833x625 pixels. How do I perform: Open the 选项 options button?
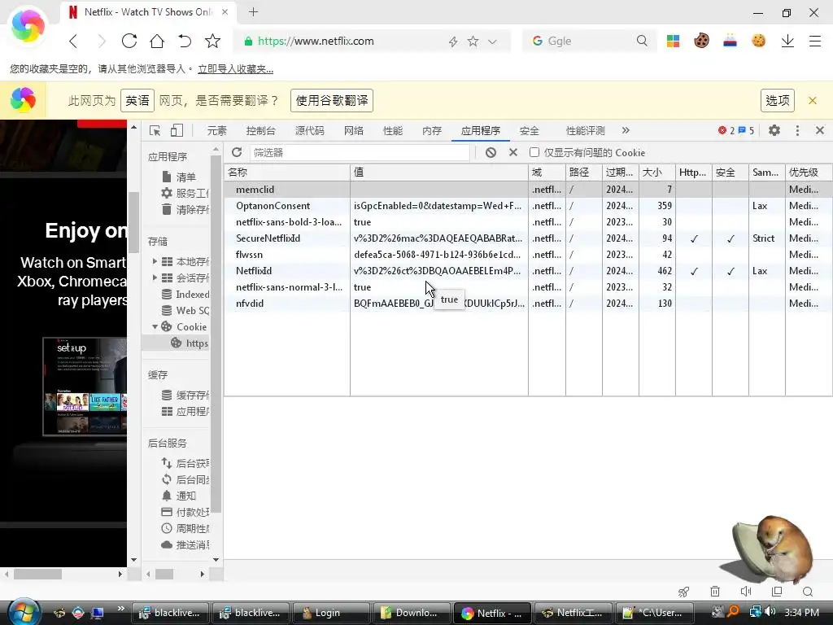778,100
